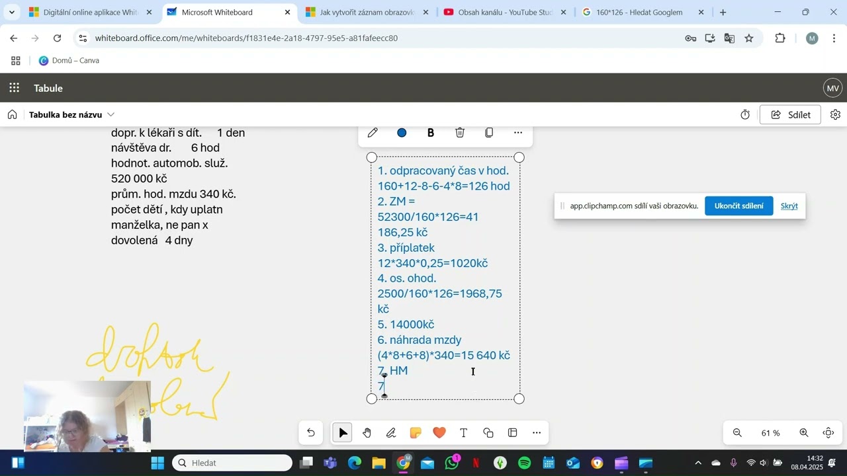This screenshot has height=476, width=847.
Task: Open the reactions heart tool
Action: 439,433
